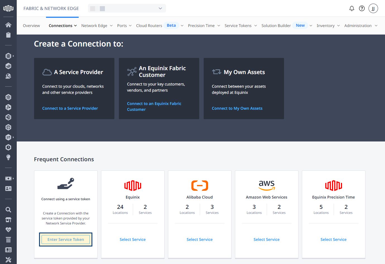Click the looped arrows icon on My Own Assets

click(x=216, y=72)
